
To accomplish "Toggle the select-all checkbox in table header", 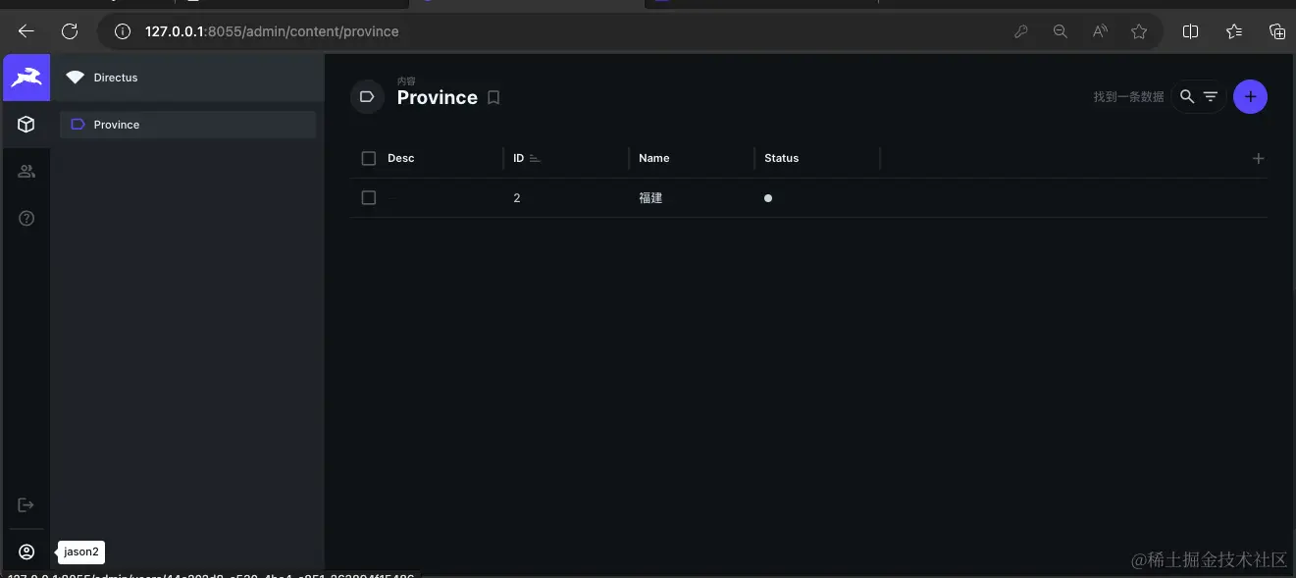I will pyautogui.click(x=368, y=157).
